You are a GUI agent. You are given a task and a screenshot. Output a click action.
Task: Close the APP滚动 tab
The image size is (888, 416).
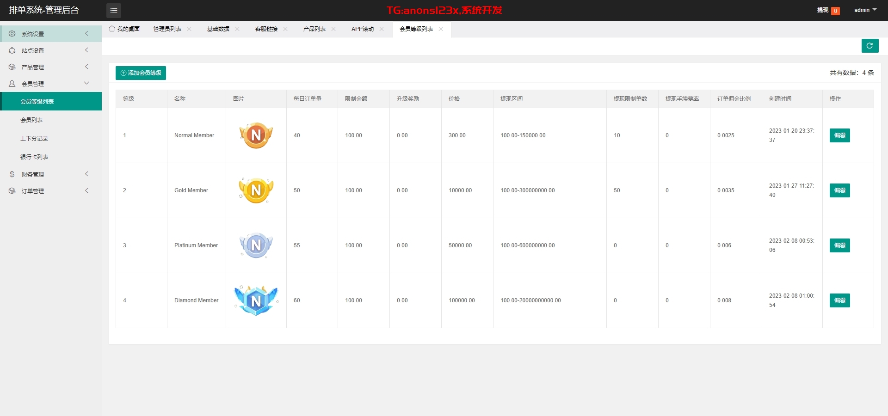(382, 29)
